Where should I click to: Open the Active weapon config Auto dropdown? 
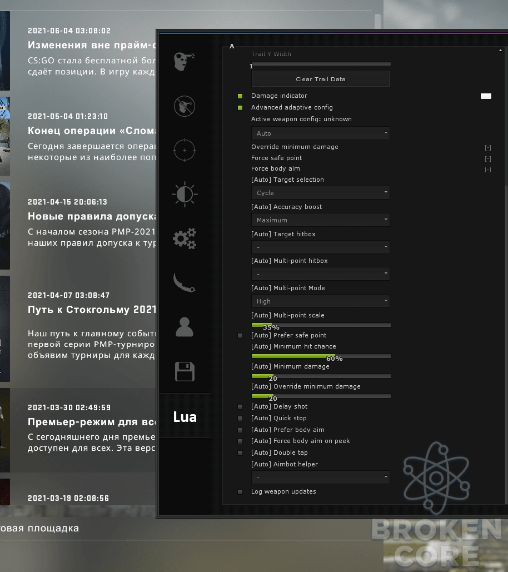(x=321, y=133)
